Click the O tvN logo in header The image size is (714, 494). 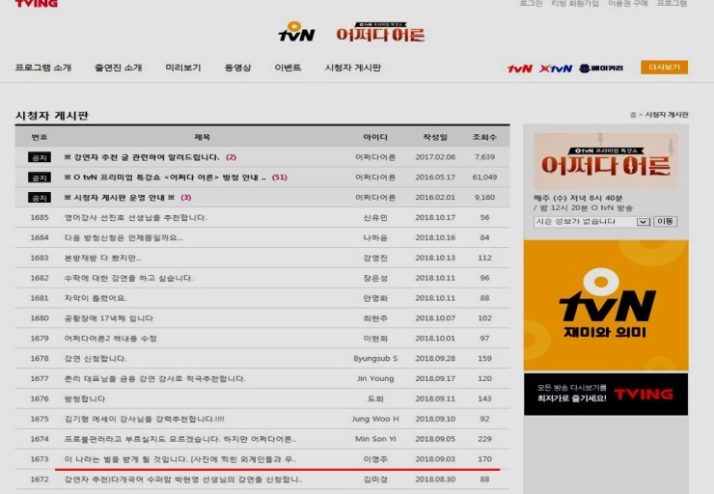point(296,33)
